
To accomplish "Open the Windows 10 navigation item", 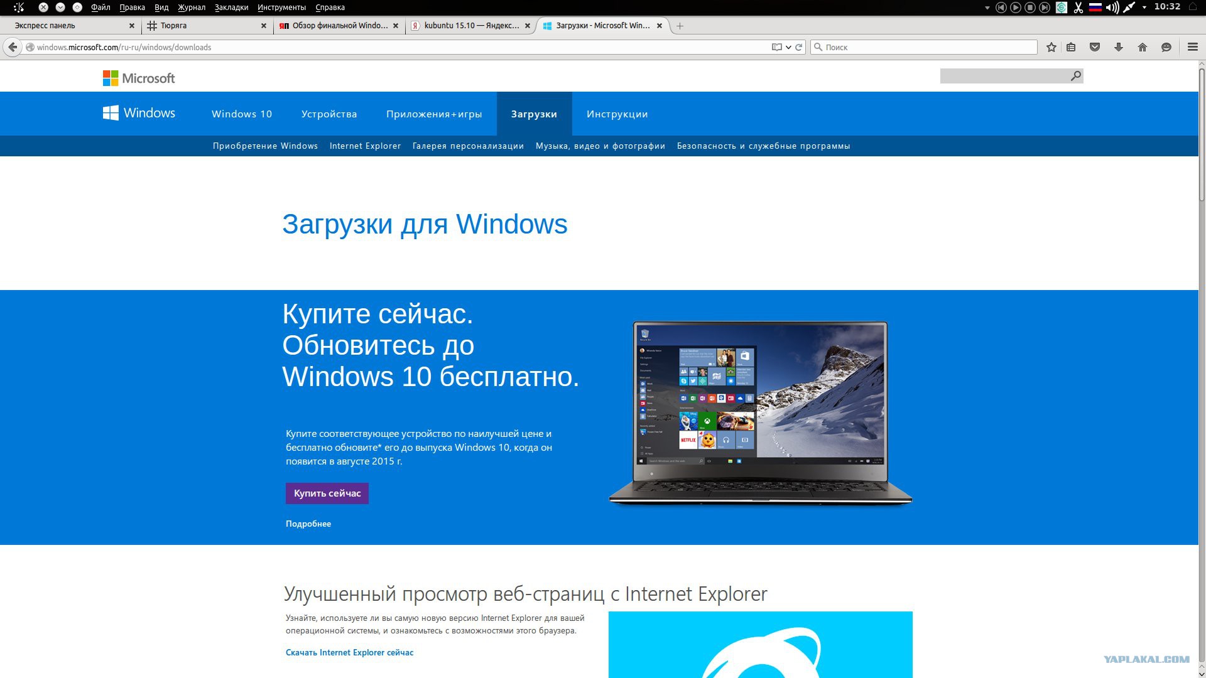I will [242, 114].
